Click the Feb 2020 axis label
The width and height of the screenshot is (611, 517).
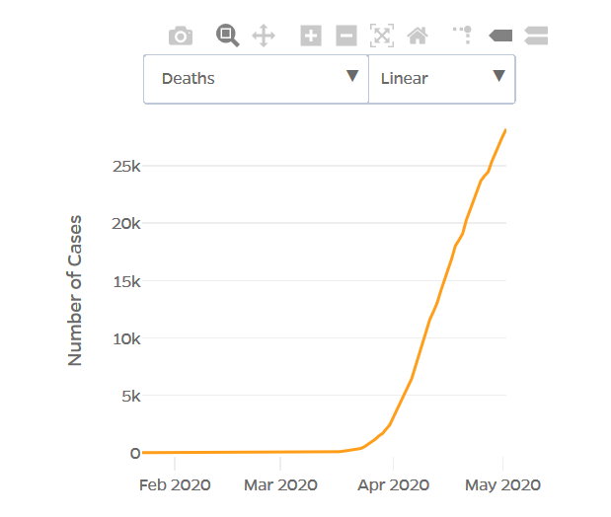pyautogui.click(x=175, y=485)
